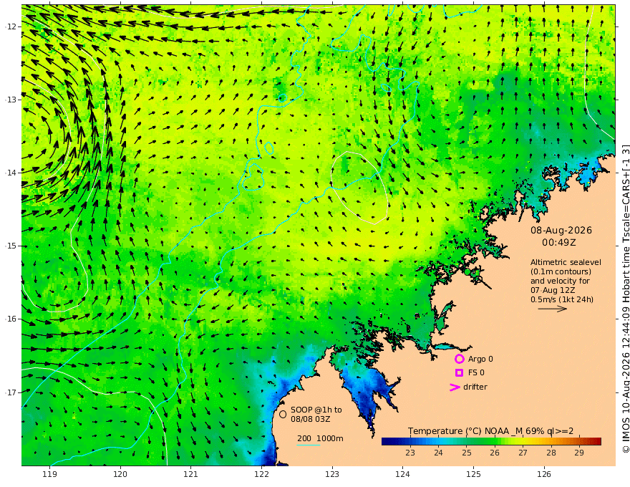Click the 'SOOP @1h to' legend text
This screenshot has width=630, height=487.
click(316, 410)
